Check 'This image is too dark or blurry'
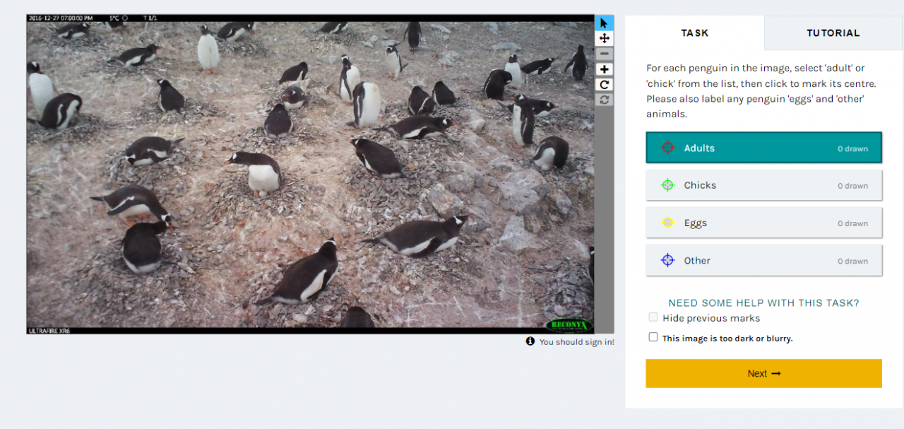Screen dimensions: 904x429 pyautogui.click(x=653, y=337)
